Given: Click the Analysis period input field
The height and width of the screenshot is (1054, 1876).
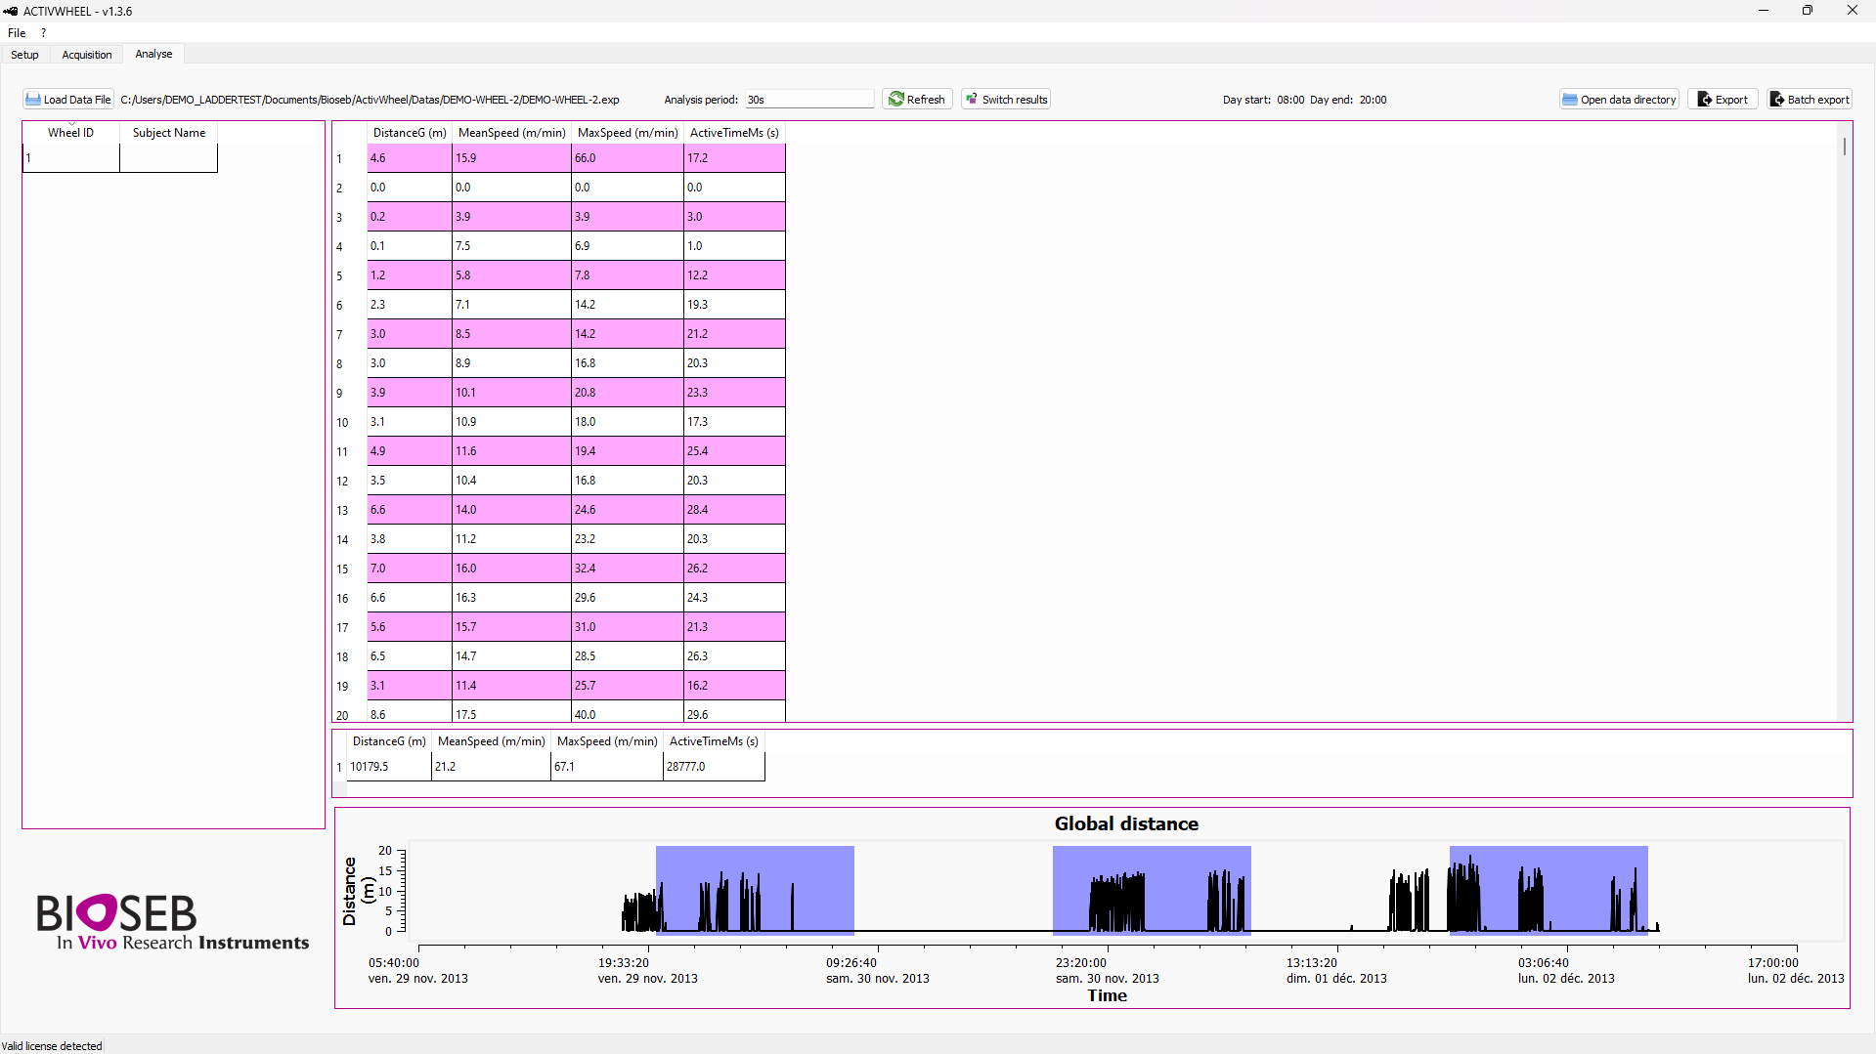Looking at the screenshot, I should coord(808,100).
